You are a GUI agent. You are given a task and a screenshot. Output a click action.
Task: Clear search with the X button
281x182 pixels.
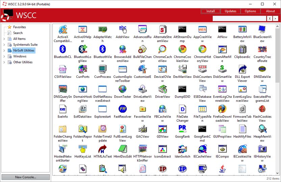(270, 19)
